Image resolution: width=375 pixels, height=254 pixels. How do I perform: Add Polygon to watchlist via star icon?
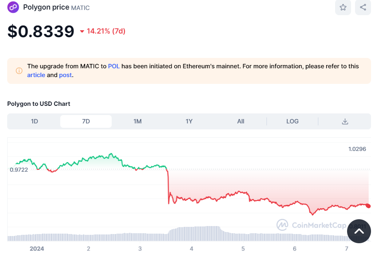coord(343,8)
